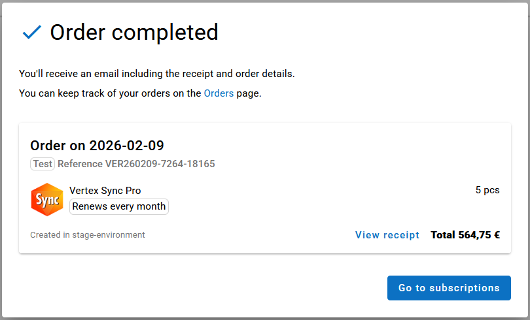
Task: Click the orange Sync product icon
Action: (47, 199)
